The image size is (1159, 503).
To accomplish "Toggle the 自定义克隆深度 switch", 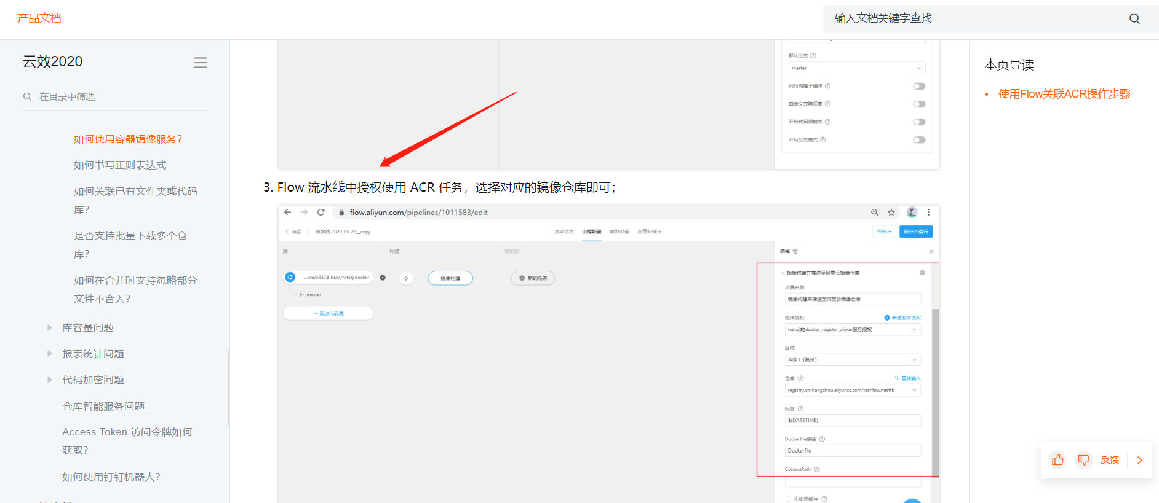I will coord(919,104).
